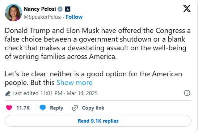
Task: Like the post with the heart icon
Action: 9,108
